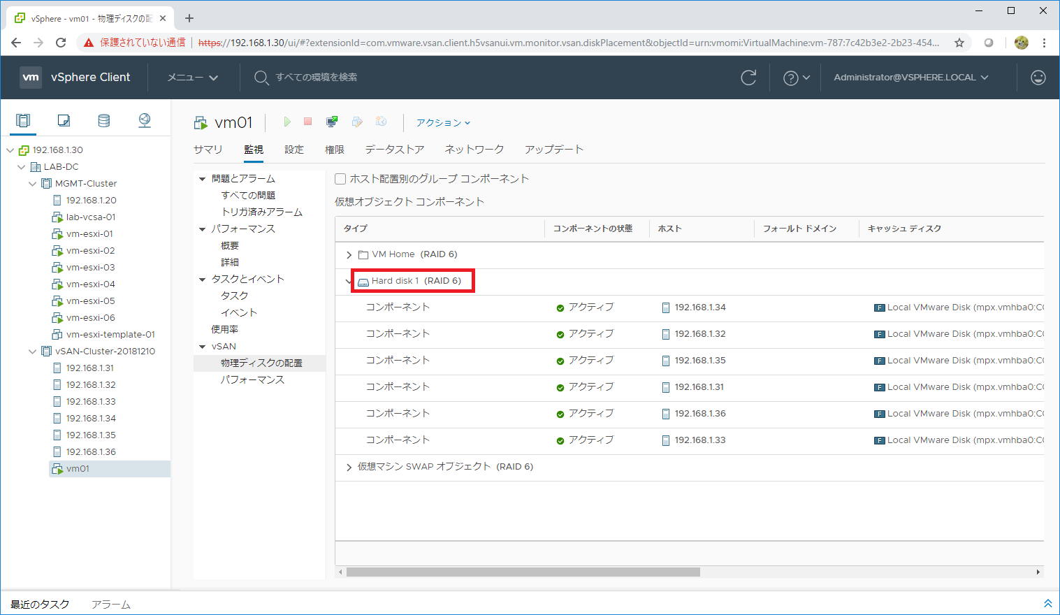Click the take snapshot icon
The width and height of the screenshot is (1060, 615).
pos(381,122)
